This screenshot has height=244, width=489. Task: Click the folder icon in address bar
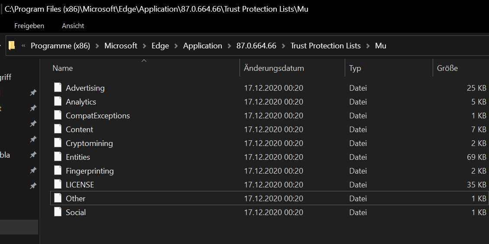tap(12, 46)
